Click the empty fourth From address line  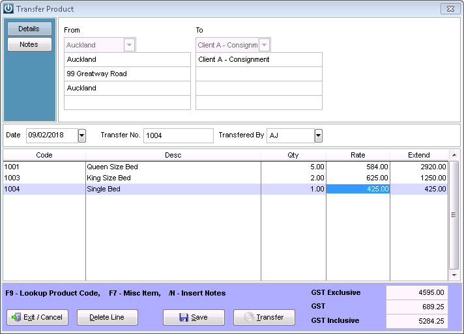[x=127, y=103]
